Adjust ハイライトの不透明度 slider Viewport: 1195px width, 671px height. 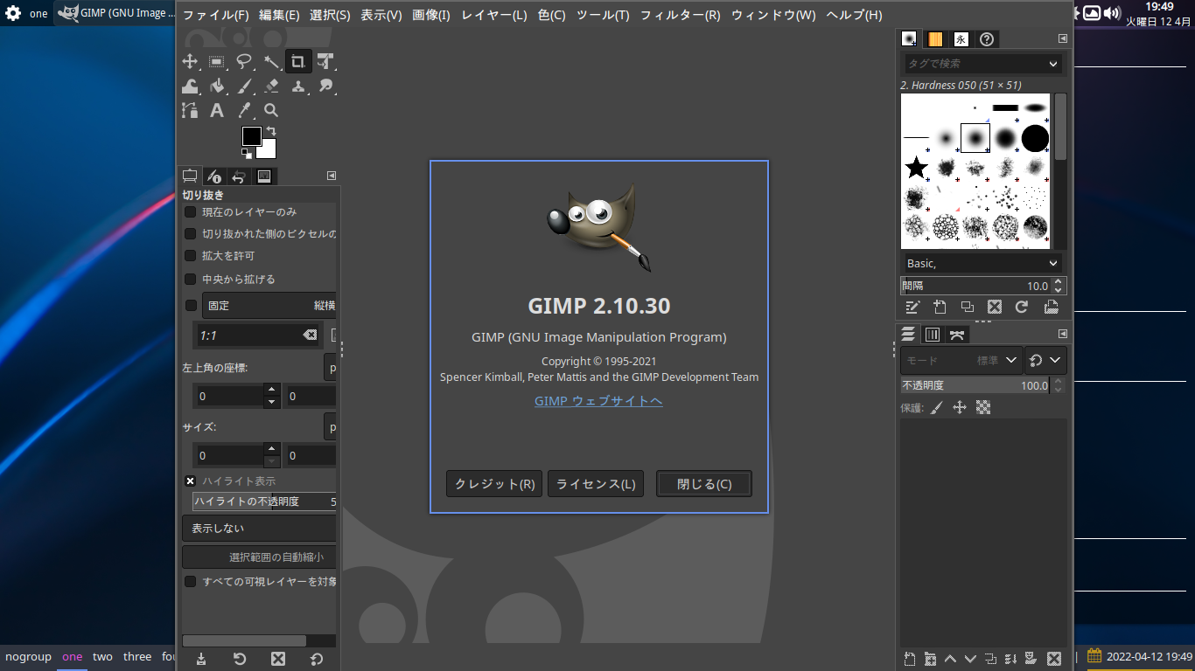(265, 502)
